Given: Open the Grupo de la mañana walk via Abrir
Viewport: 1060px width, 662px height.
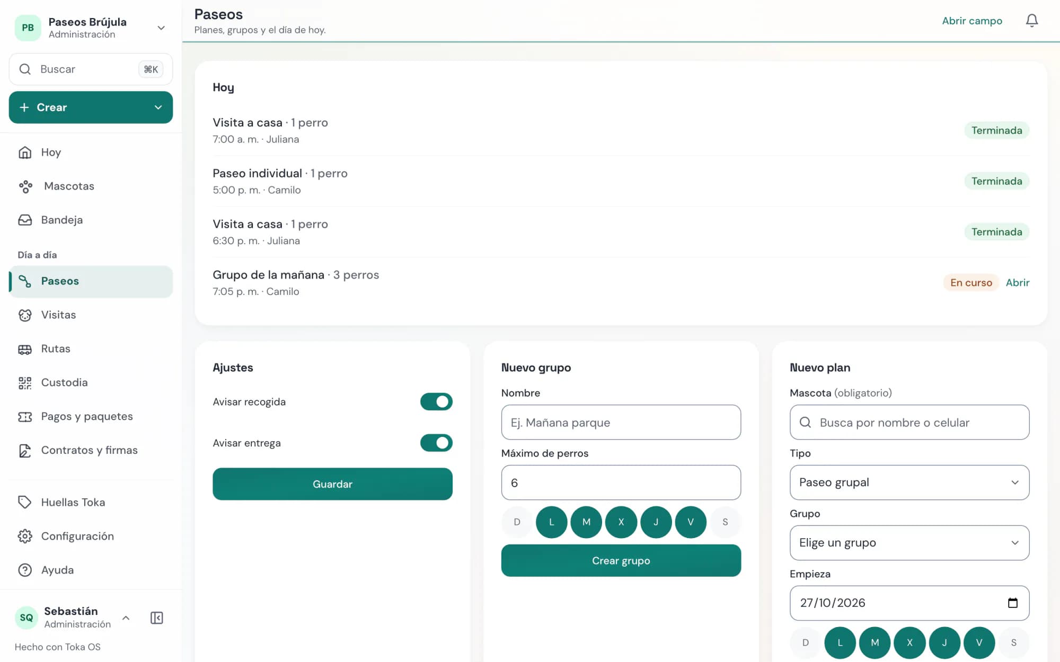Looking at the screenshot, I should pos(1018,283).
